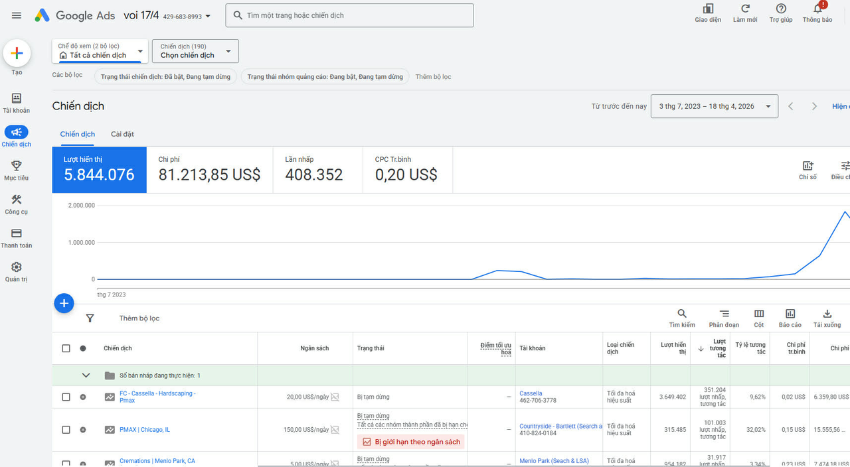Select the CPC Tr.bình metric card
Screen dimensions: 850x467
point(408,170)
